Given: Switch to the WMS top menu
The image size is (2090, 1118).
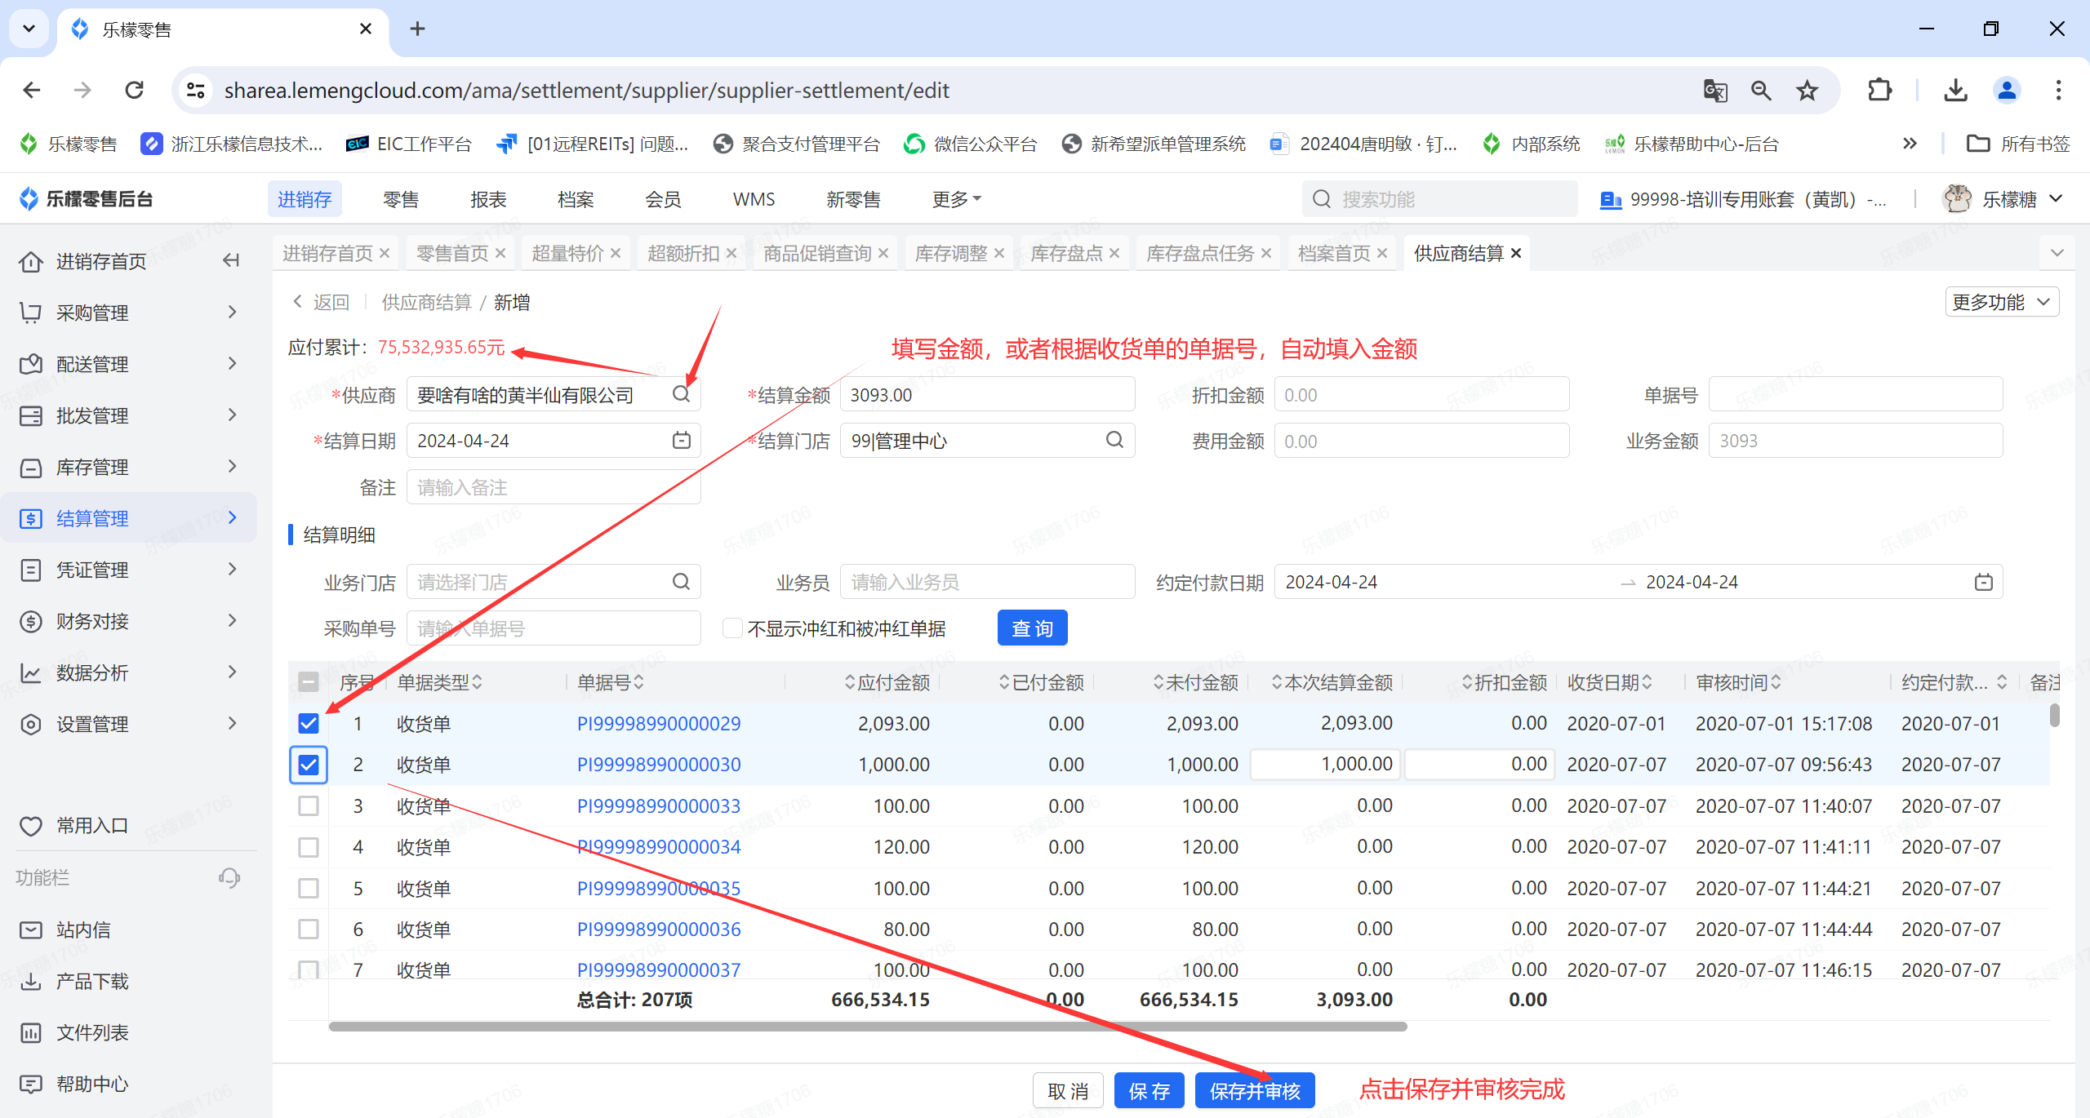Looking at the screenshot, I should coord(754,199).
